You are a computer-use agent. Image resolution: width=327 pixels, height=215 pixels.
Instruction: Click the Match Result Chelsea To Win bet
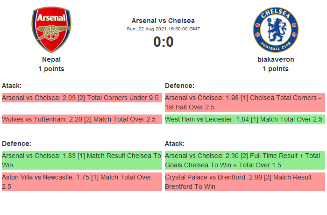81,160
